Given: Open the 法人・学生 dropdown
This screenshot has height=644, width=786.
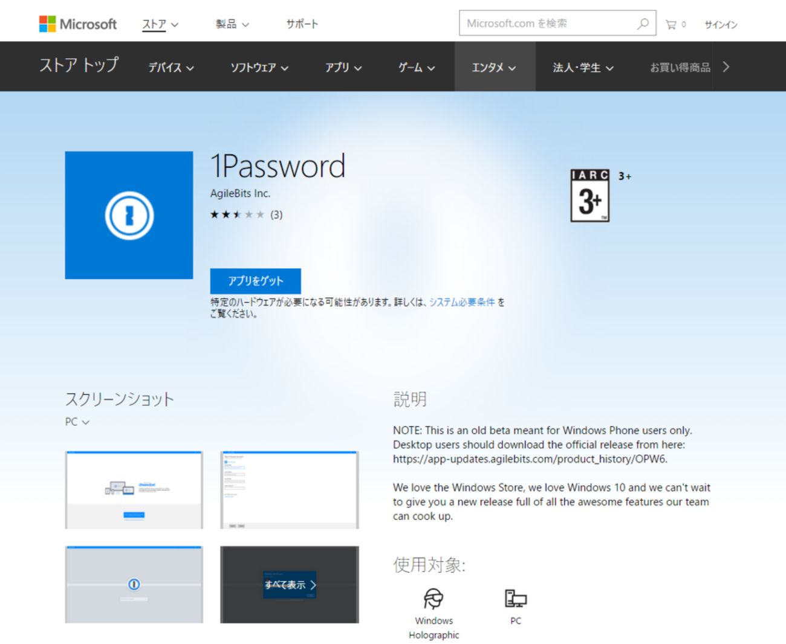Looking at the screenshot, I should coord(583,68).
